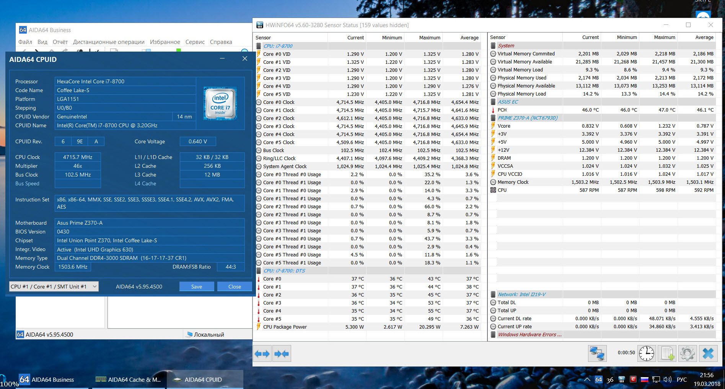Select the ASUS EC section header
This screenshot has height=389, width=725.
(603, 102)
